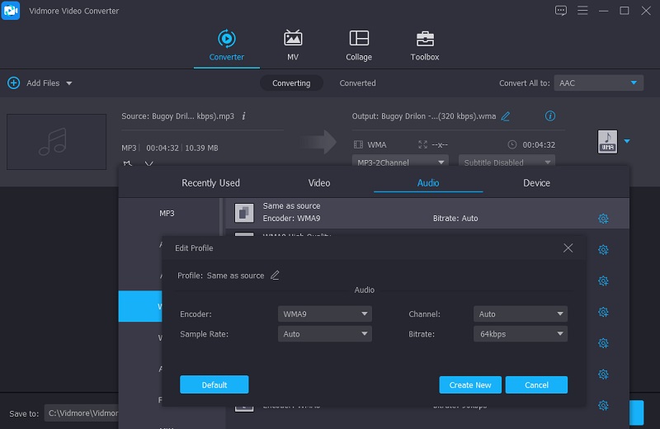Viewport: 660px width, 429px height.
Task: Click the output info icon
Action: (x=550, y=116)
